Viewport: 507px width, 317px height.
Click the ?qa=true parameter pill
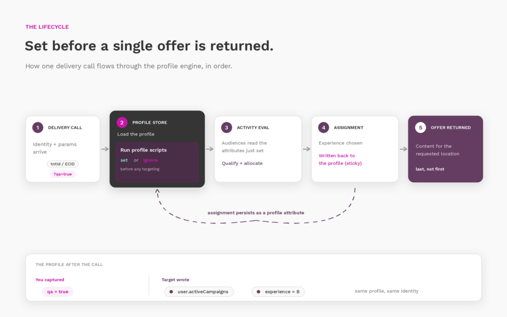(63, 174)
